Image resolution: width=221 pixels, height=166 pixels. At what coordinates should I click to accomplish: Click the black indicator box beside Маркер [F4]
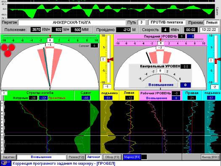(x=144, y=157)
